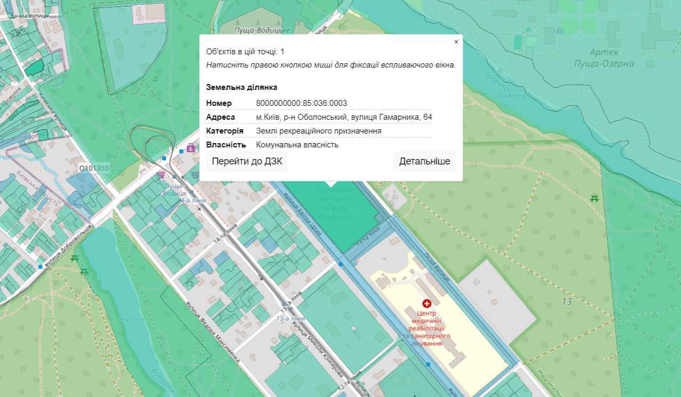
Task: Click the red medical cross icon
Action: 426,302
